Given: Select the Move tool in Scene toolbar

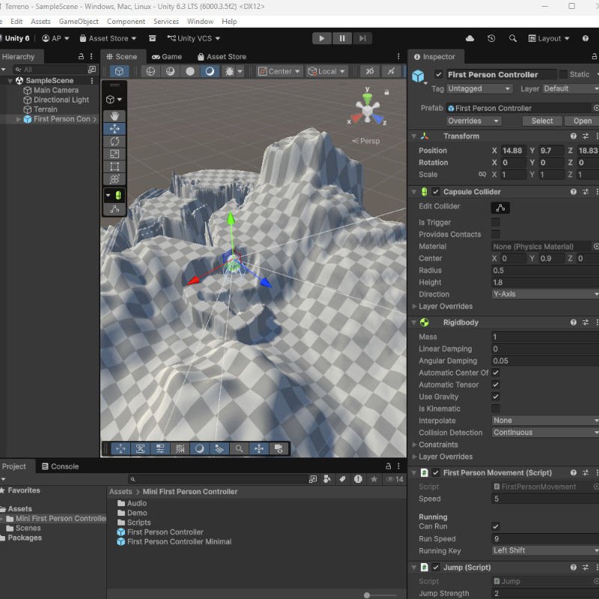Looking at the screenshot, I should click(115, 129).
